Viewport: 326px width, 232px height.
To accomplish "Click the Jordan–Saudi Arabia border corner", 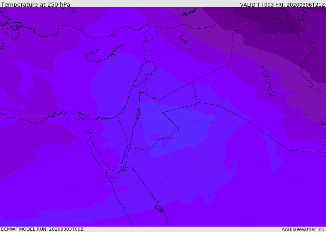I will (x=179, y=129).
